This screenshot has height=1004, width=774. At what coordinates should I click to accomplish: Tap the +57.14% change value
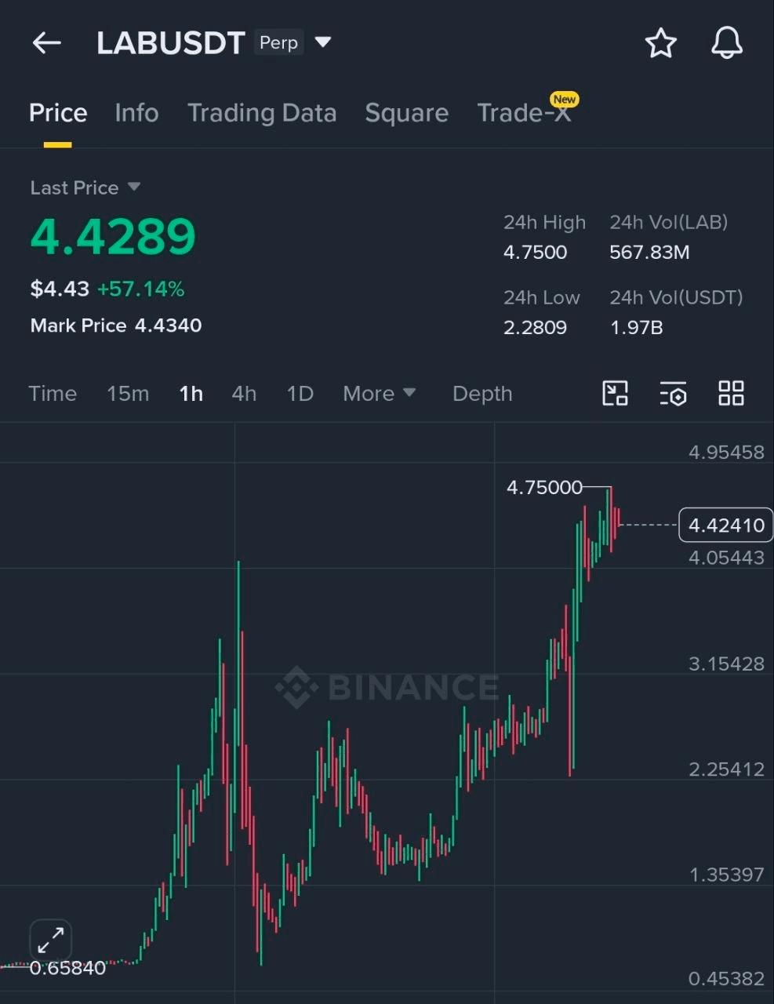[x=141, y=289]
